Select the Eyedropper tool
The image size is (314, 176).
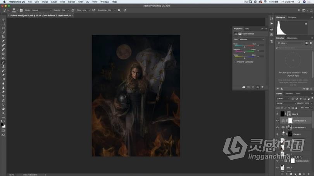3,41
